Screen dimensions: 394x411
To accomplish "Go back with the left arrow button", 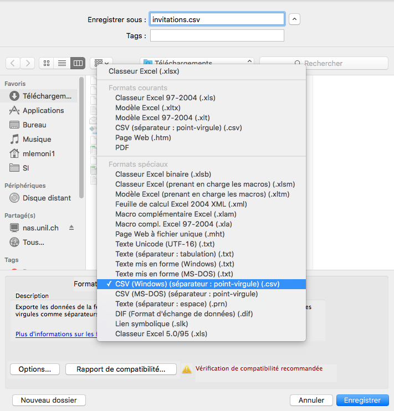I will tap(13, 63).
